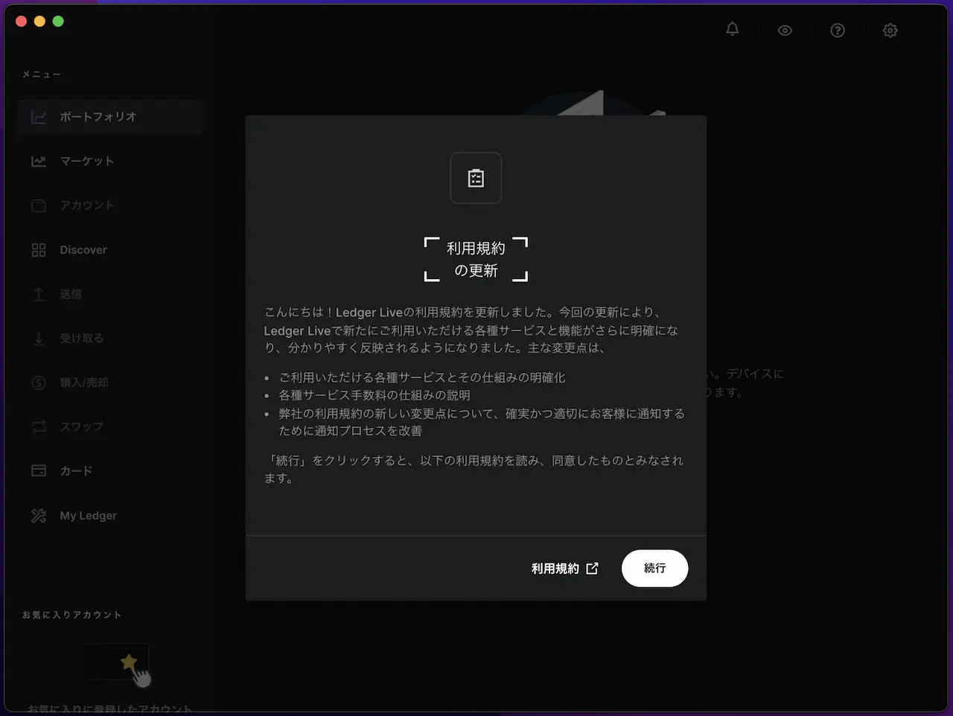Open settings gear icon
This screenshot has width=953, height=716.
coord(890,31)
